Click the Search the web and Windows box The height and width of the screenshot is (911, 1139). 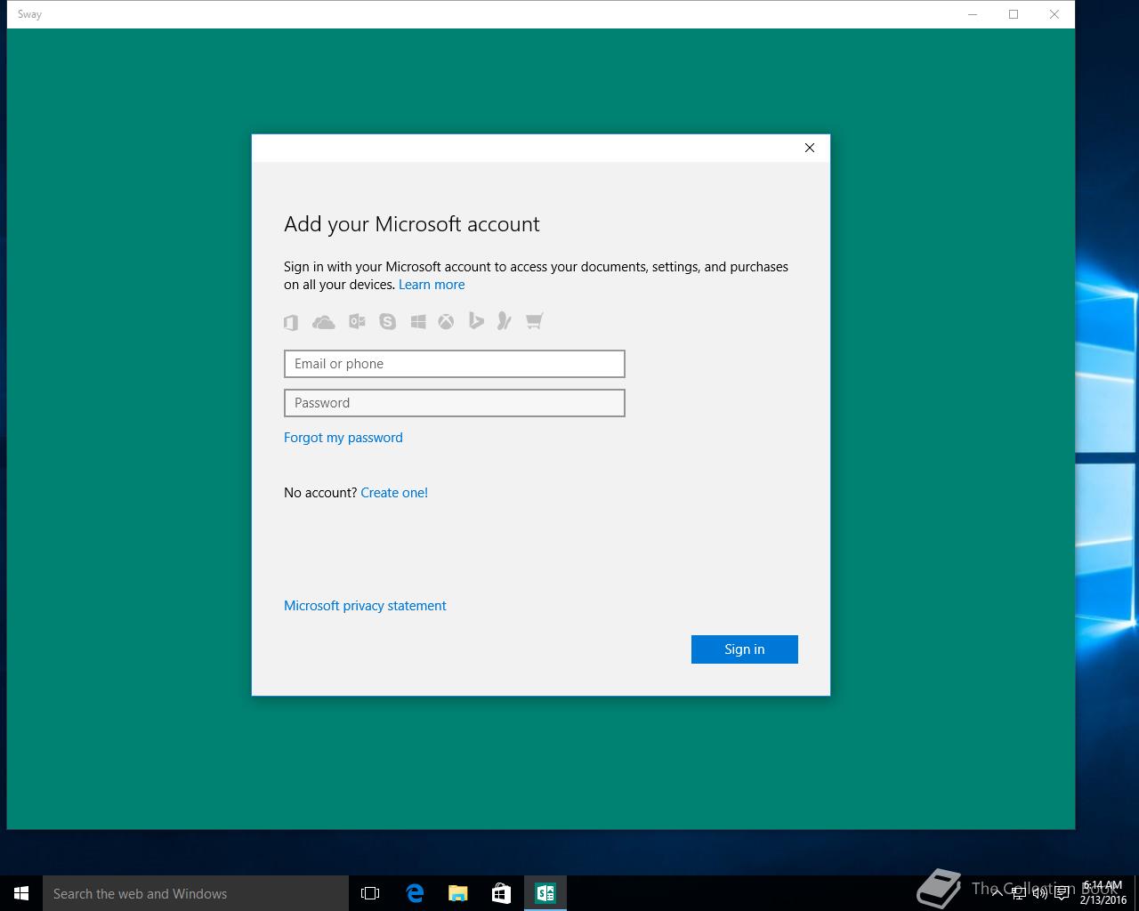tap(196, 893)
